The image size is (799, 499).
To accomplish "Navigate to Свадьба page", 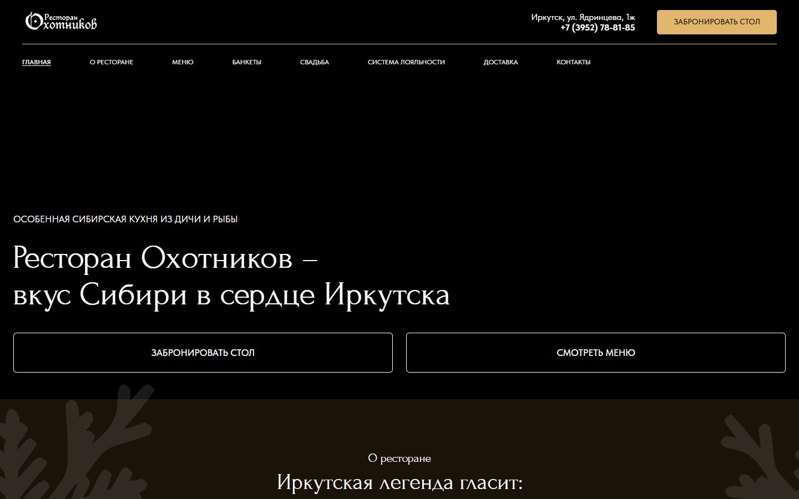I will [315, 62].
